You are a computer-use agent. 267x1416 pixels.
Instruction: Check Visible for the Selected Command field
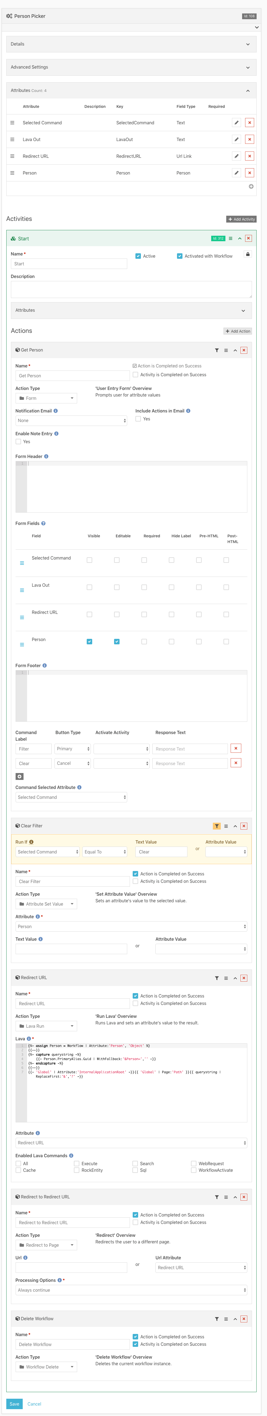click(x=89, y=560)
